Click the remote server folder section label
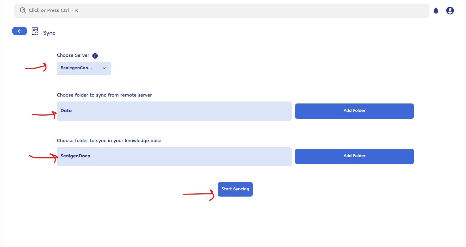The width and height of the screenshot is (466, 247). [104, 95]
